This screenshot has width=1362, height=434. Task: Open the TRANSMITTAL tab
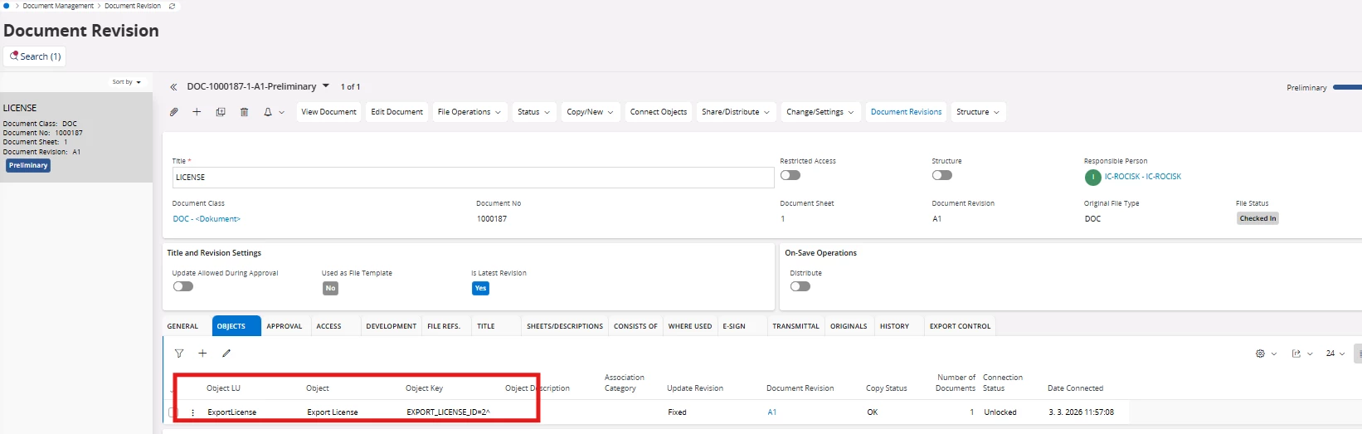coord(796,326)
